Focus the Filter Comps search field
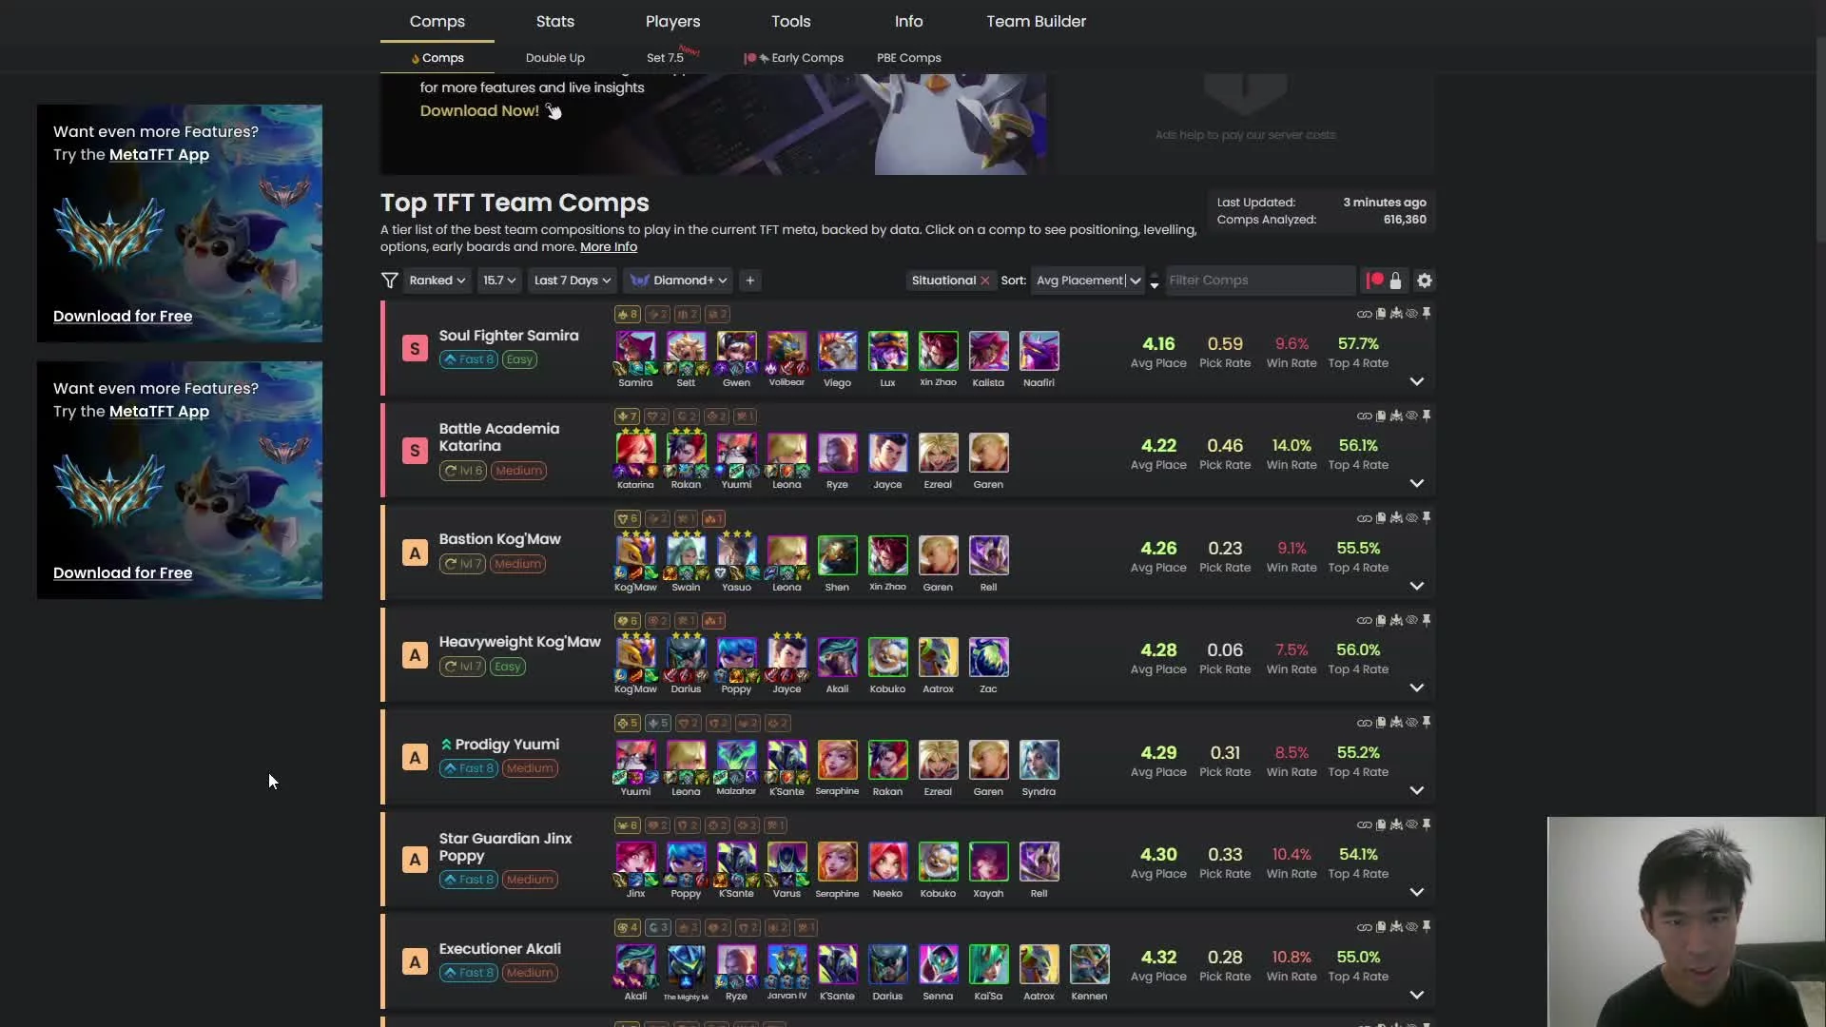Viewport: 1826px width, 1027px height. click(x=1259, y=281)
